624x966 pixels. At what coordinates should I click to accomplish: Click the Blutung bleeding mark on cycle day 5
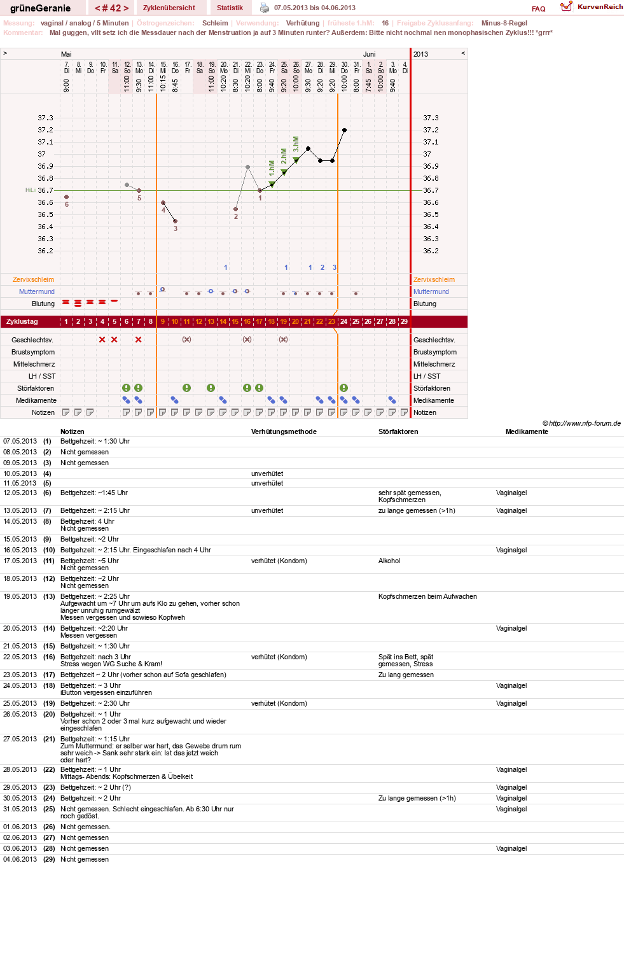(x=114, y=301)
